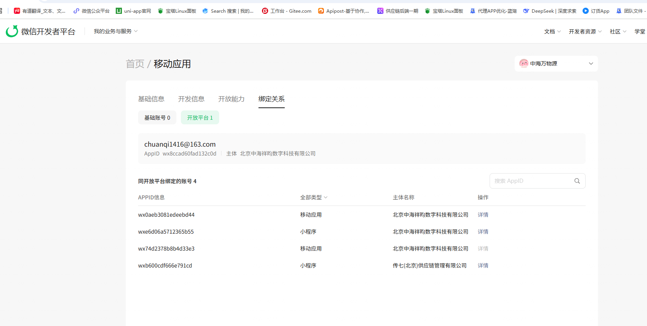The image size is (647, 326).
Task: Open the 微信公众平台 bookmark
Action: coord(91,11)
